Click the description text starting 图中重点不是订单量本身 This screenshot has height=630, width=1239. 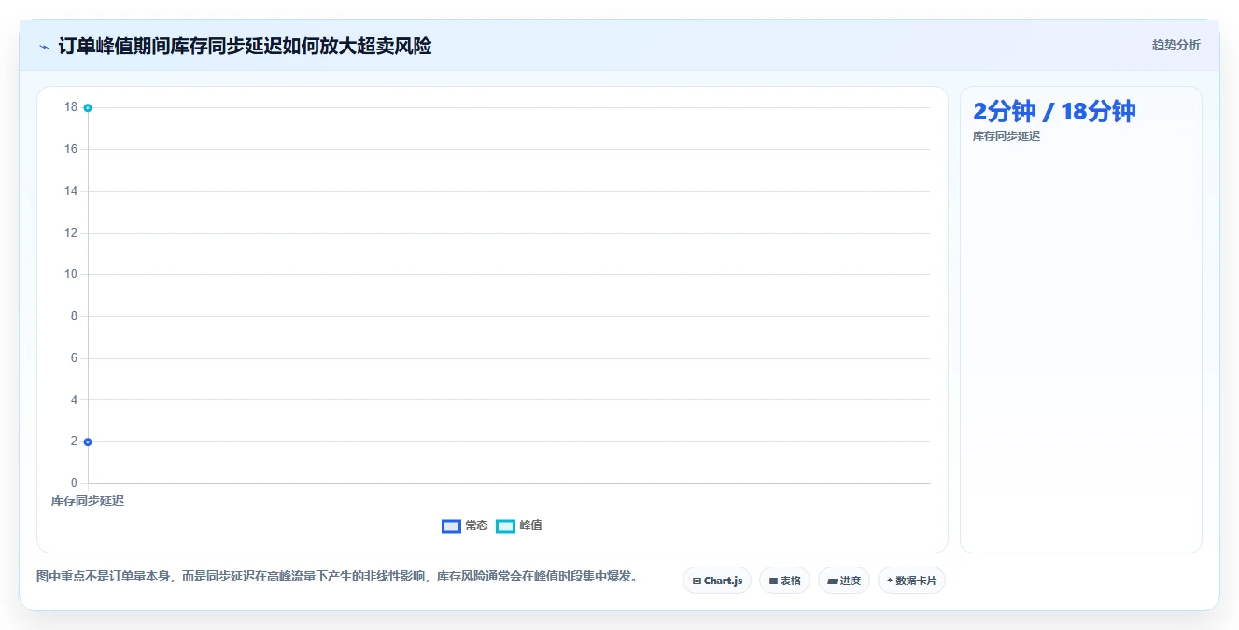coord(340,577)
